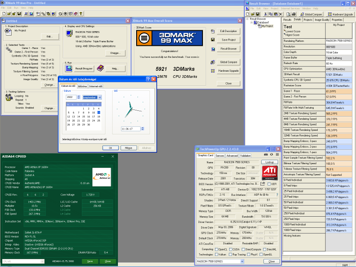Click the Paste icon in Result Browser toolbar
Screen dimensions: 356x267
click(x=275, y=14)
